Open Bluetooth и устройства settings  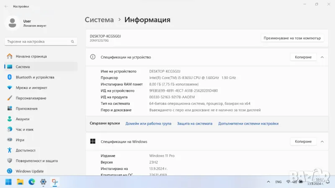click(x=35, y=77)
